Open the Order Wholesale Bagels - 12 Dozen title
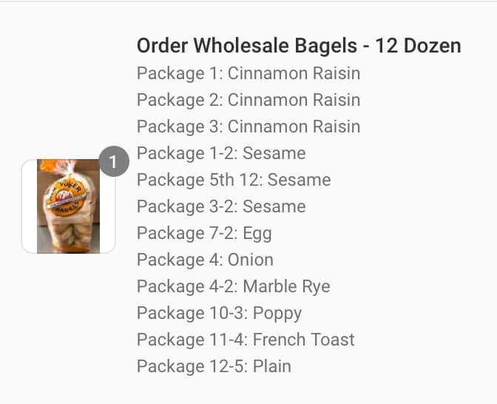Viewport: 497px width, 404px height. click(x=299, y=45)
